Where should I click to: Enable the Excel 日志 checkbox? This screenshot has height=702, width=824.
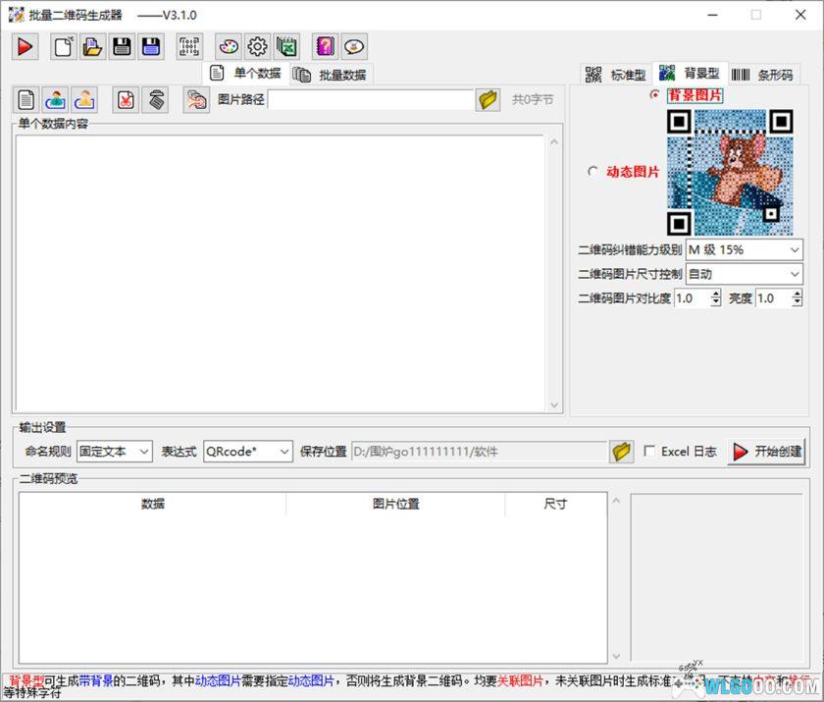[650, 453]
